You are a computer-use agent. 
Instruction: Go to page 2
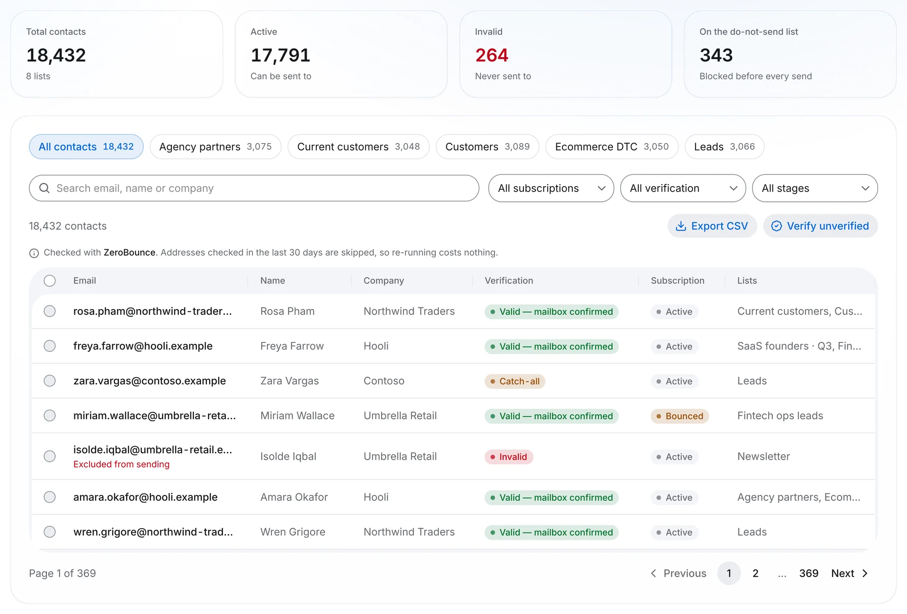[x=755, y=573]
